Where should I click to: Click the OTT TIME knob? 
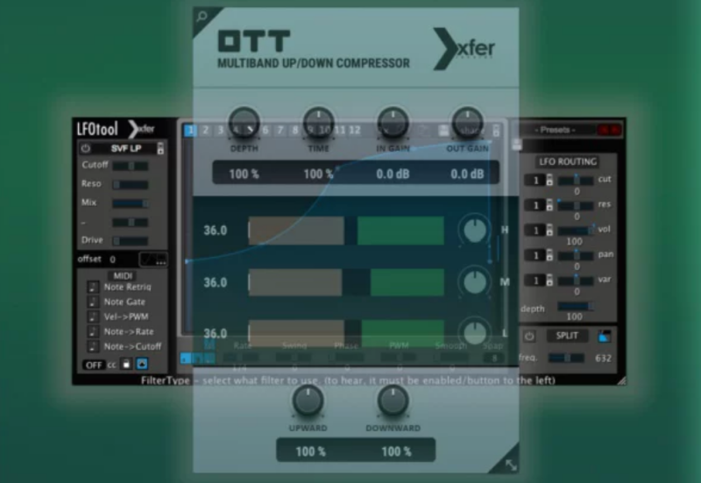pos(318,123)
